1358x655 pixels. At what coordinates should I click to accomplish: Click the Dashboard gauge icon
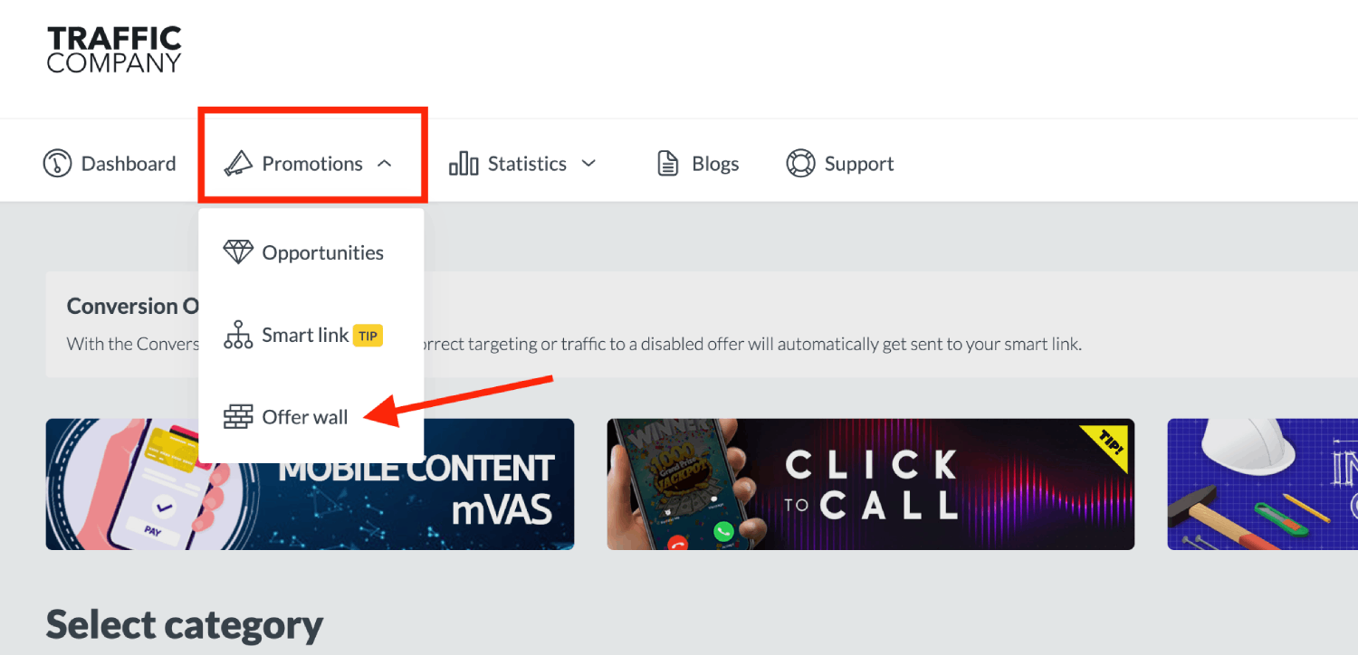57,164
